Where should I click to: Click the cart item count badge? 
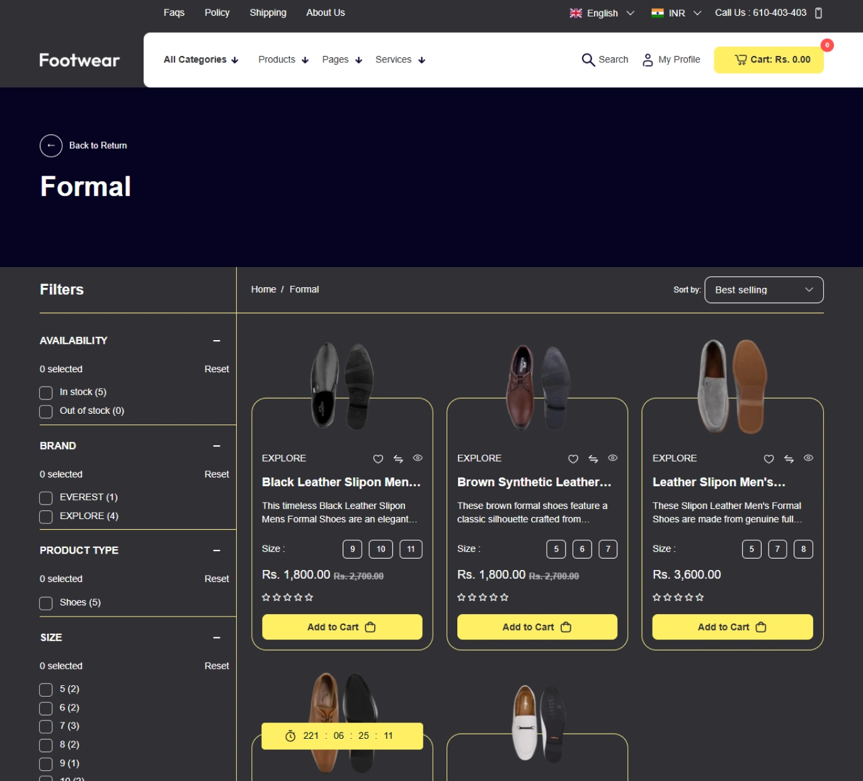click(827, 45)
